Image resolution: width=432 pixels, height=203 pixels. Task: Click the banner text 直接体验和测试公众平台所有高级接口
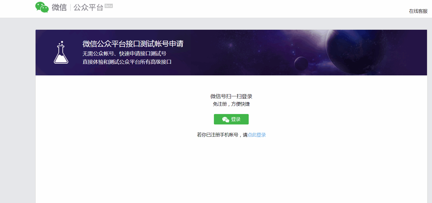click(127, 62)
